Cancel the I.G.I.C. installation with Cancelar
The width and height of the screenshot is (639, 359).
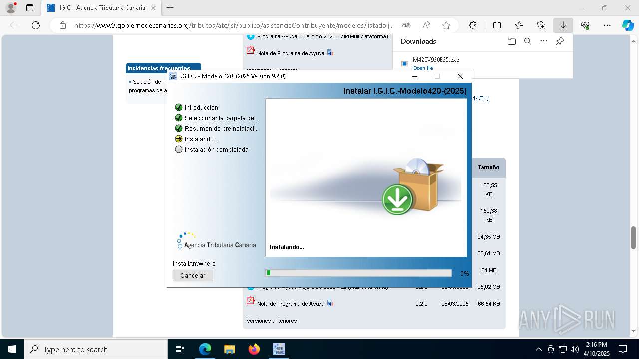[193, 275]
